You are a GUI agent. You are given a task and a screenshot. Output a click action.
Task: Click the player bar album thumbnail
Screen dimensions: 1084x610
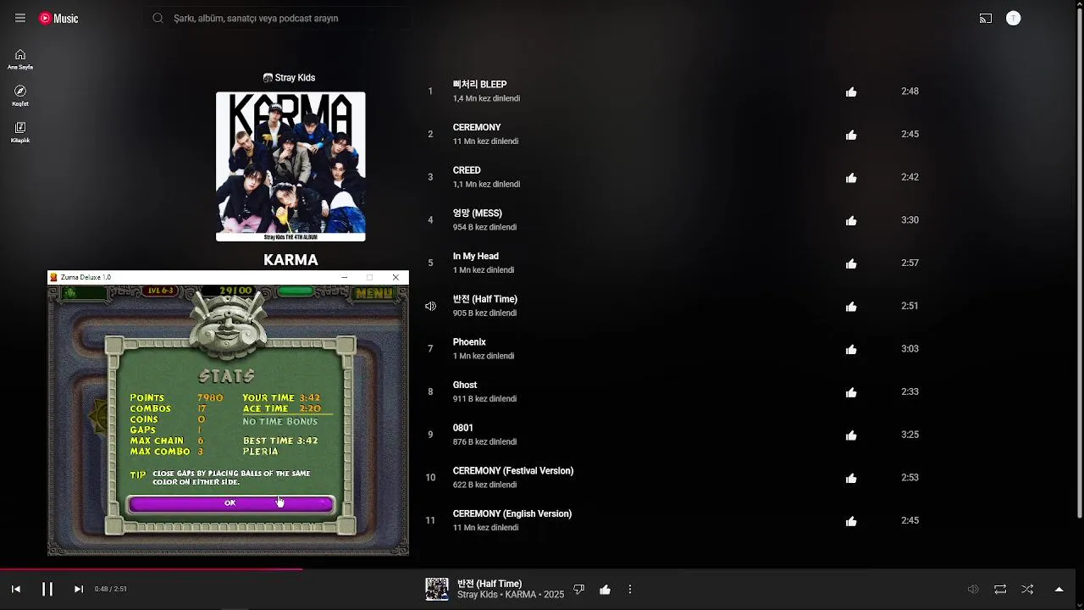pyautogui.click(x=437, y=589)
